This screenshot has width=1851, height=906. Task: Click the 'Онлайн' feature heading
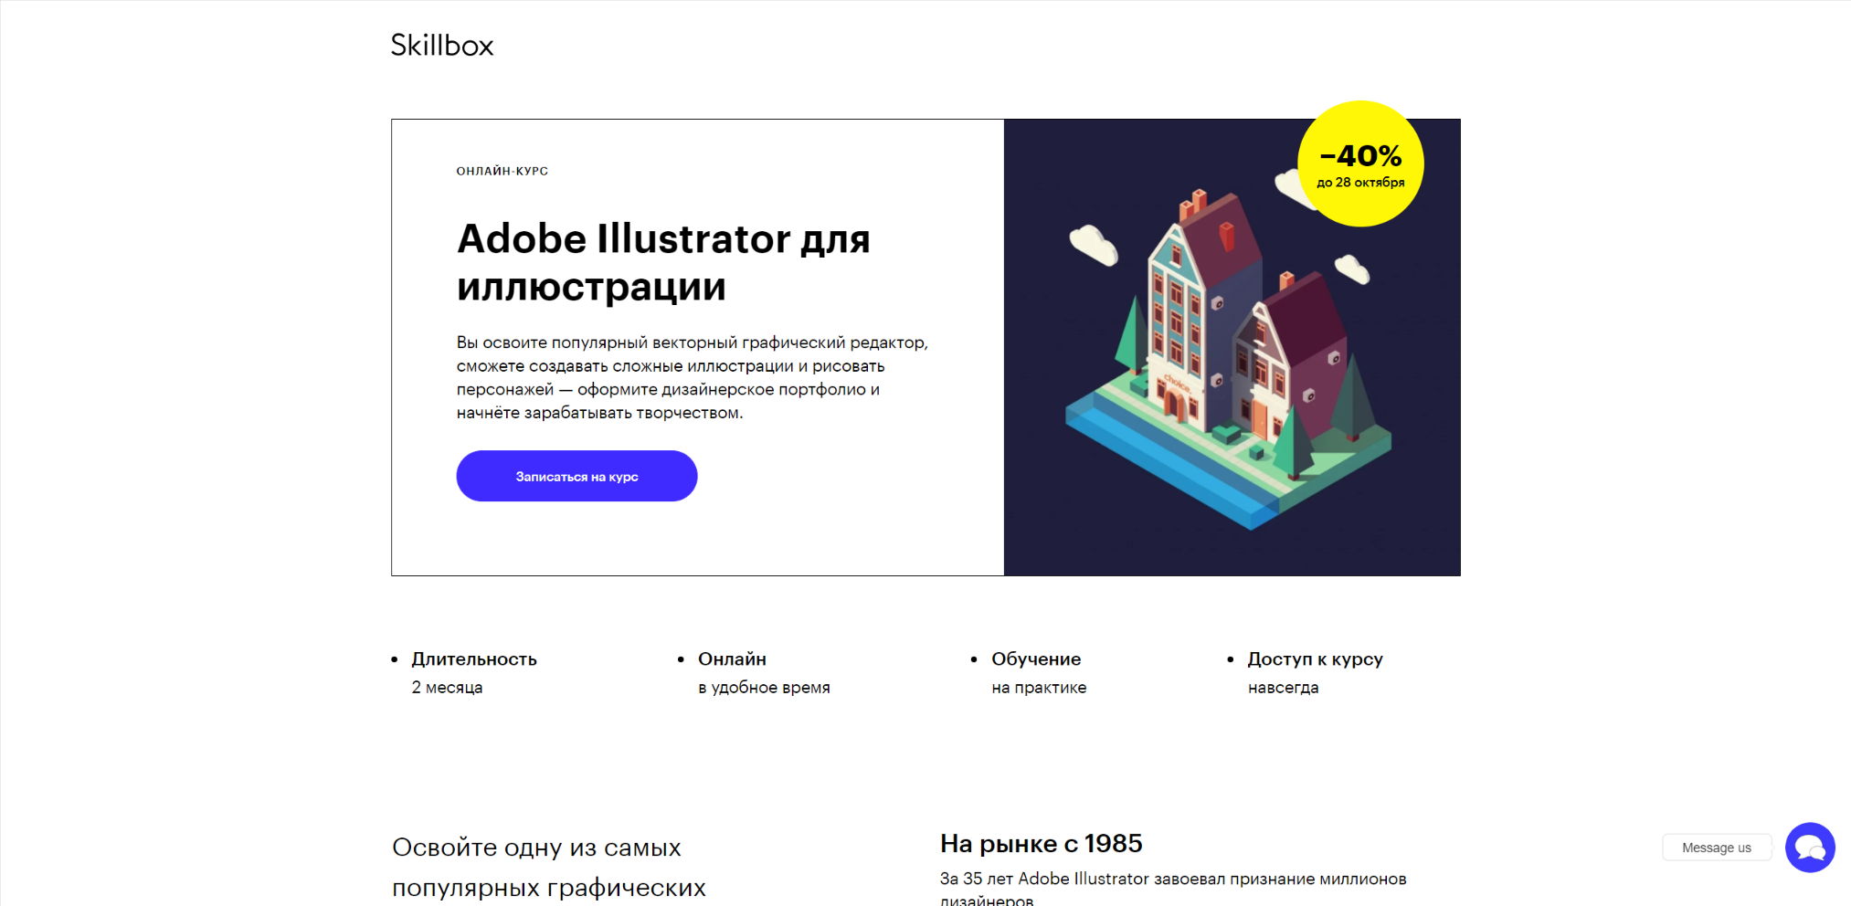pyautogui.click(x=732, y=658)
